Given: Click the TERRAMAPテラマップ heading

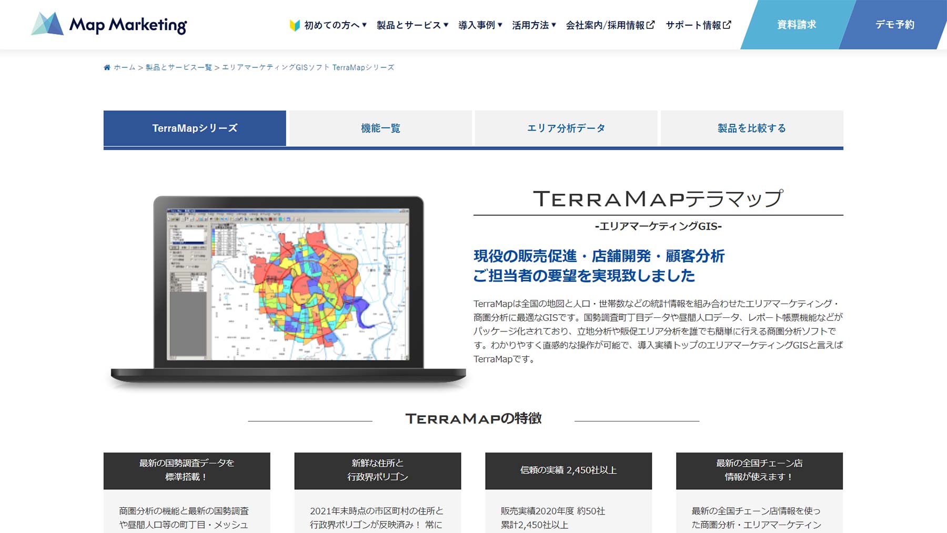Looking at the screenshot, I should click(x=658, y=198).
